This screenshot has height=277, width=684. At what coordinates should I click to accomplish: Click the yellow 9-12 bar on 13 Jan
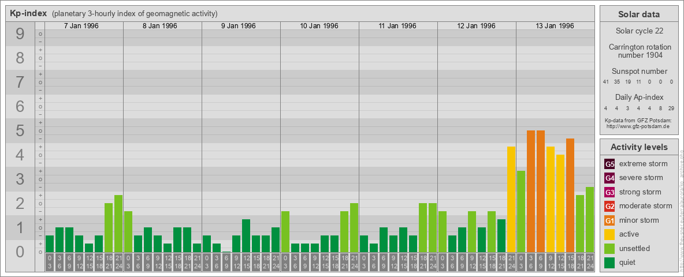point(551,200)
